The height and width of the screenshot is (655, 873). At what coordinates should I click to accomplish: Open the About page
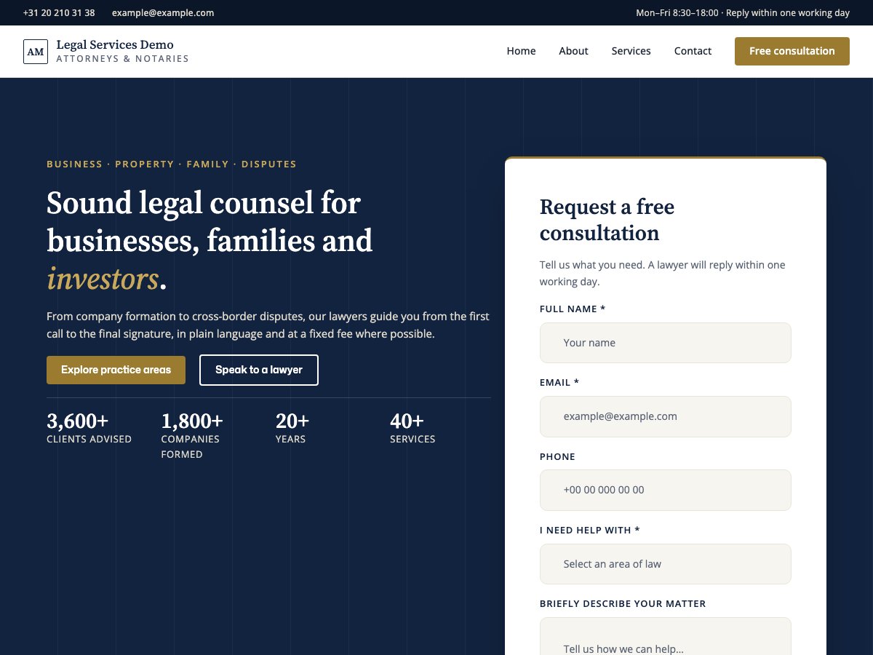click(573, 51)
